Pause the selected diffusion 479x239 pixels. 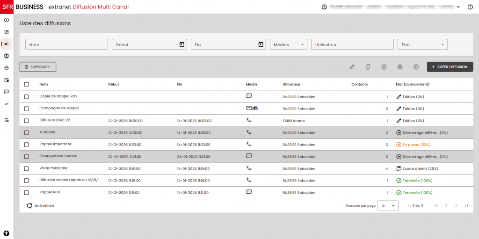384,67
